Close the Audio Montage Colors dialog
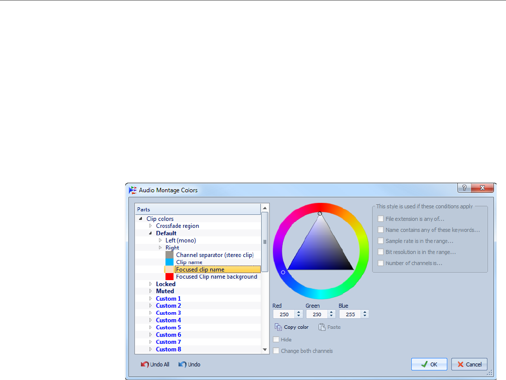The height and width of the screenshot is (380, 506). click(482, 188)
